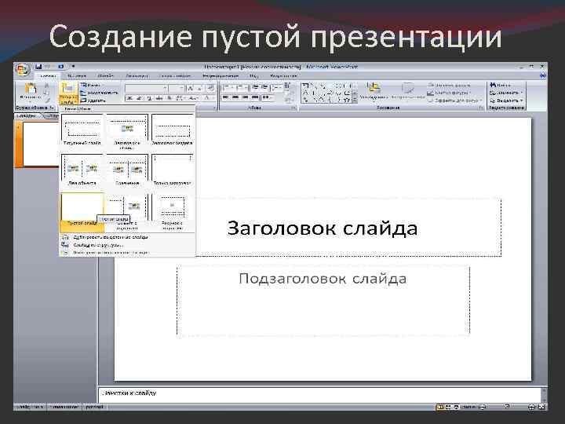Expand the shapes gallery More arrow
This screenshot has height=424, width=565.
[355, 101]
